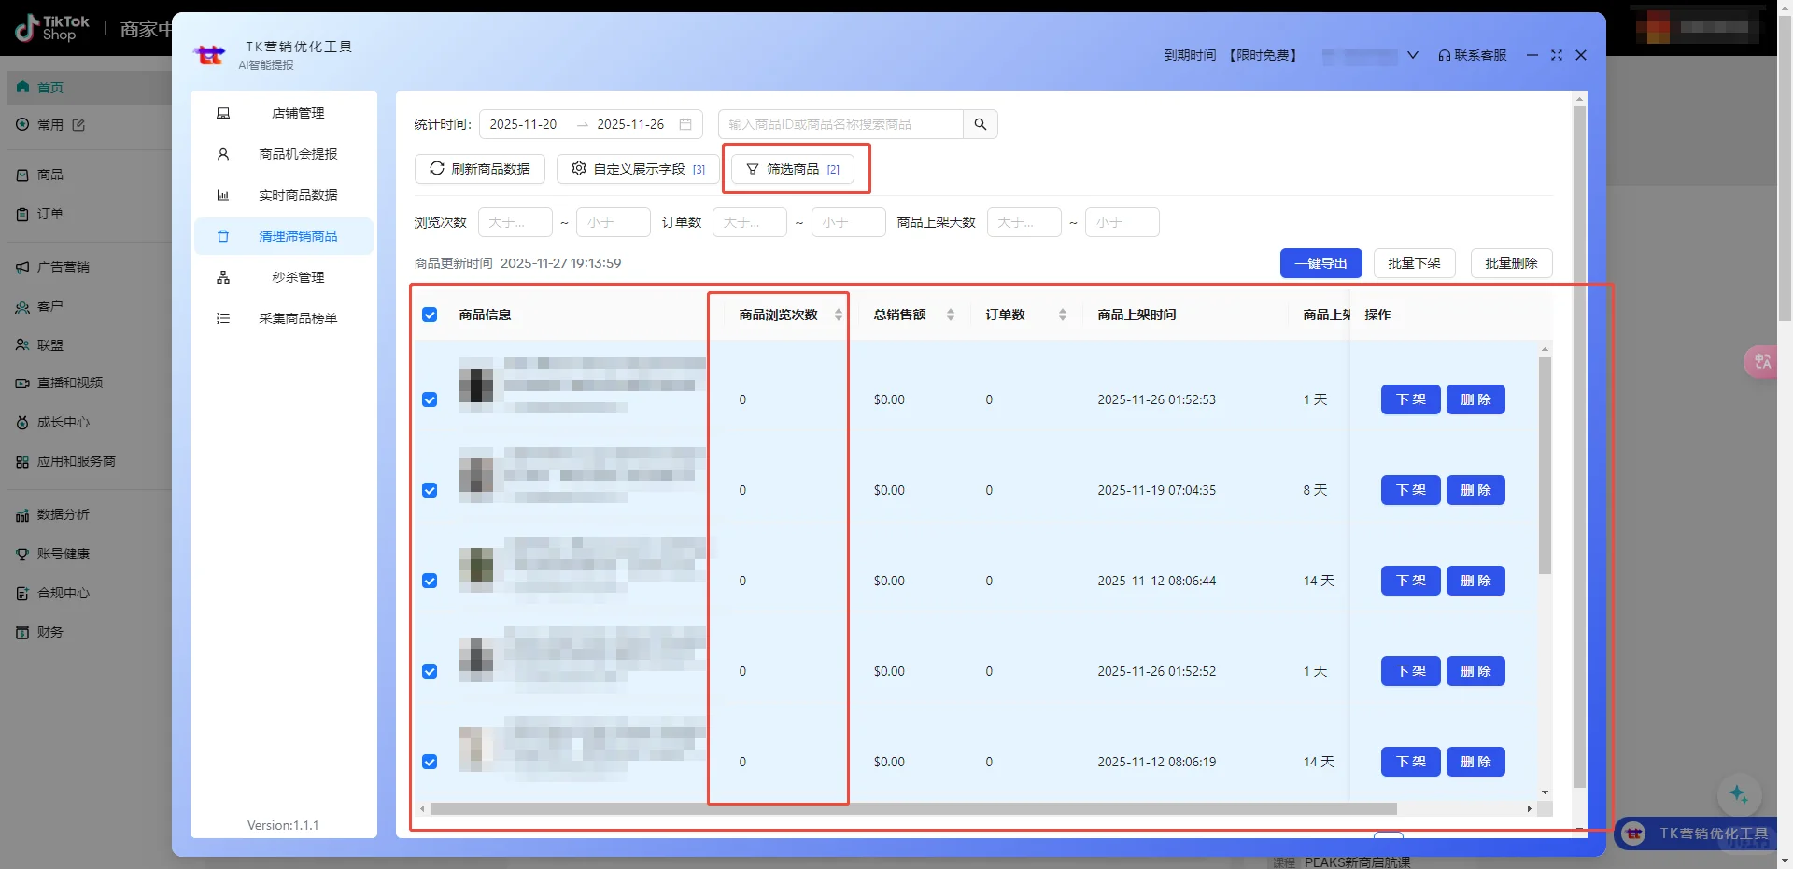
Task: Switch to 店铺管理 menu item
Action: click(x=297, y=113)
